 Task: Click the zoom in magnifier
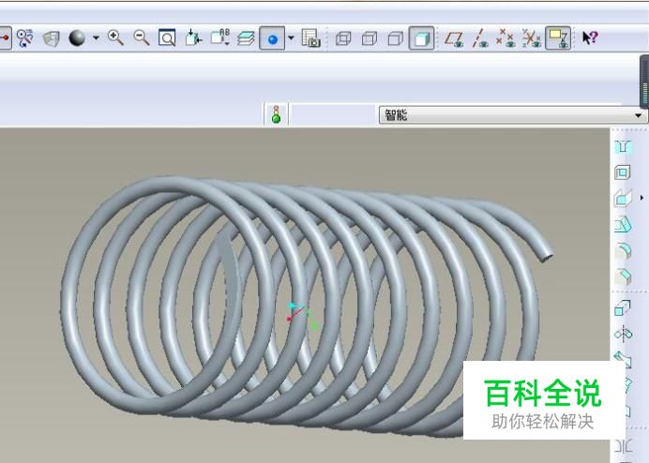[115, 37]
